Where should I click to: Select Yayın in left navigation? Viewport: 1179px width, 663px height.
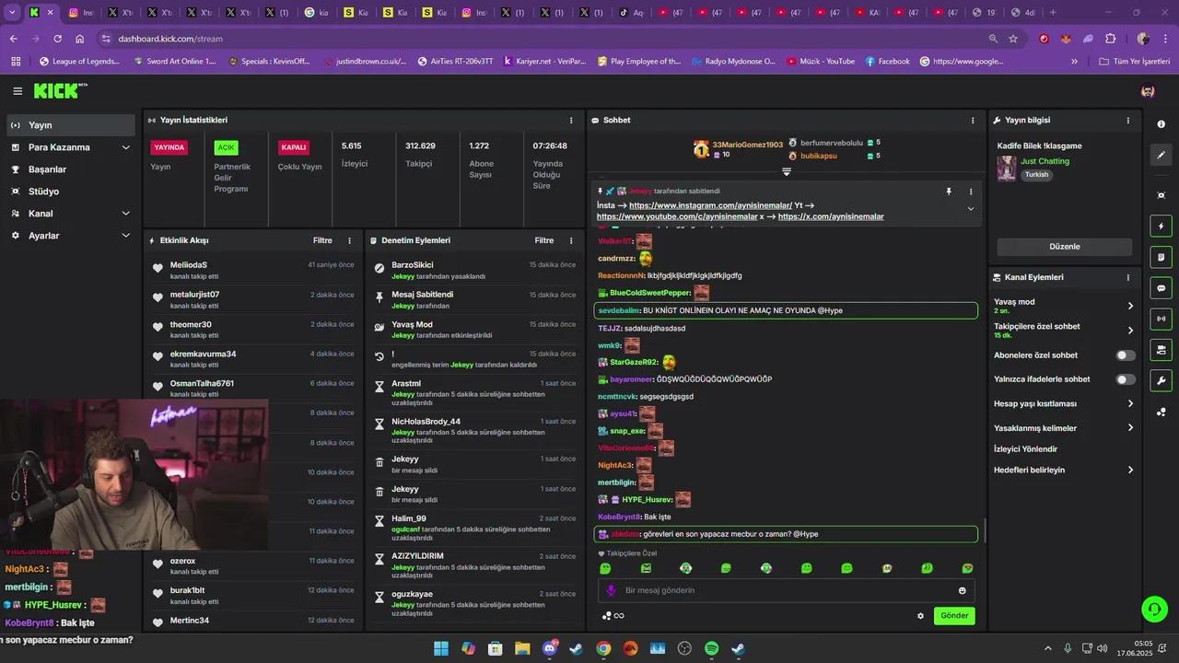tap(72, 125)
